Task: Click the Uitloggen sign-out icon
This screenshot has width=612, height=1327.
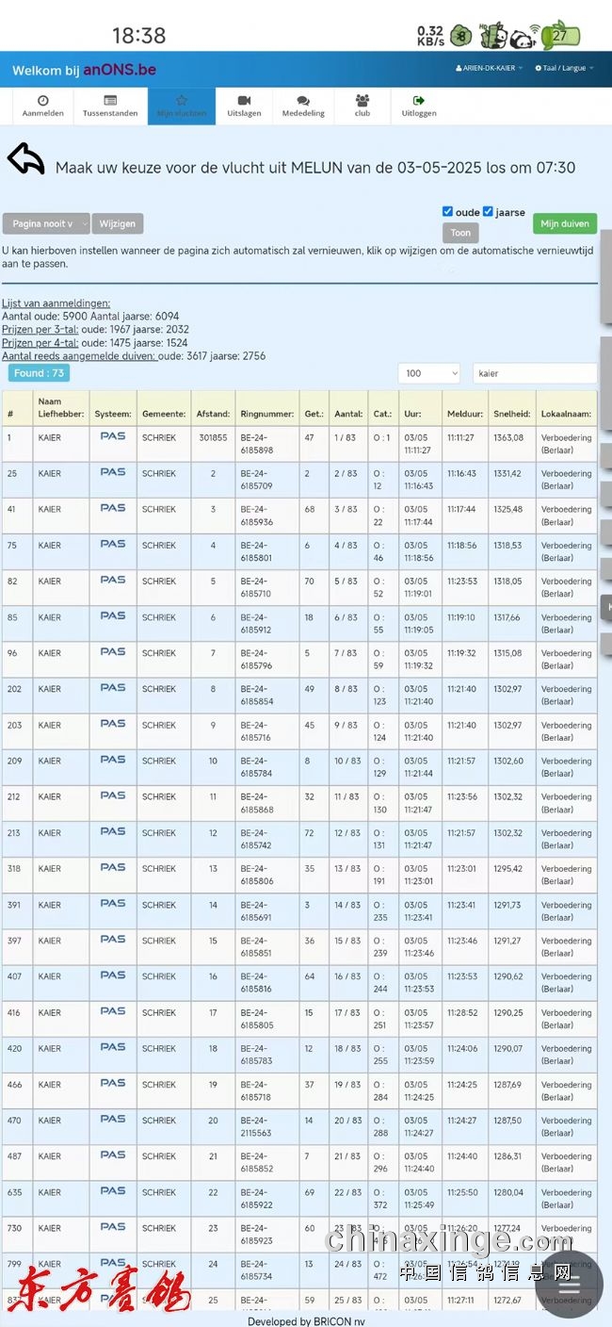Action: (x=419, y=101)
